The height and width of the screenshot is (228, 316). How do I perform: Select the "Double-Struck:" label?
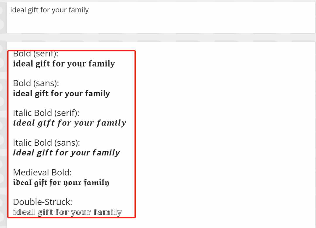pyautogui.click(x=42, y=202)
